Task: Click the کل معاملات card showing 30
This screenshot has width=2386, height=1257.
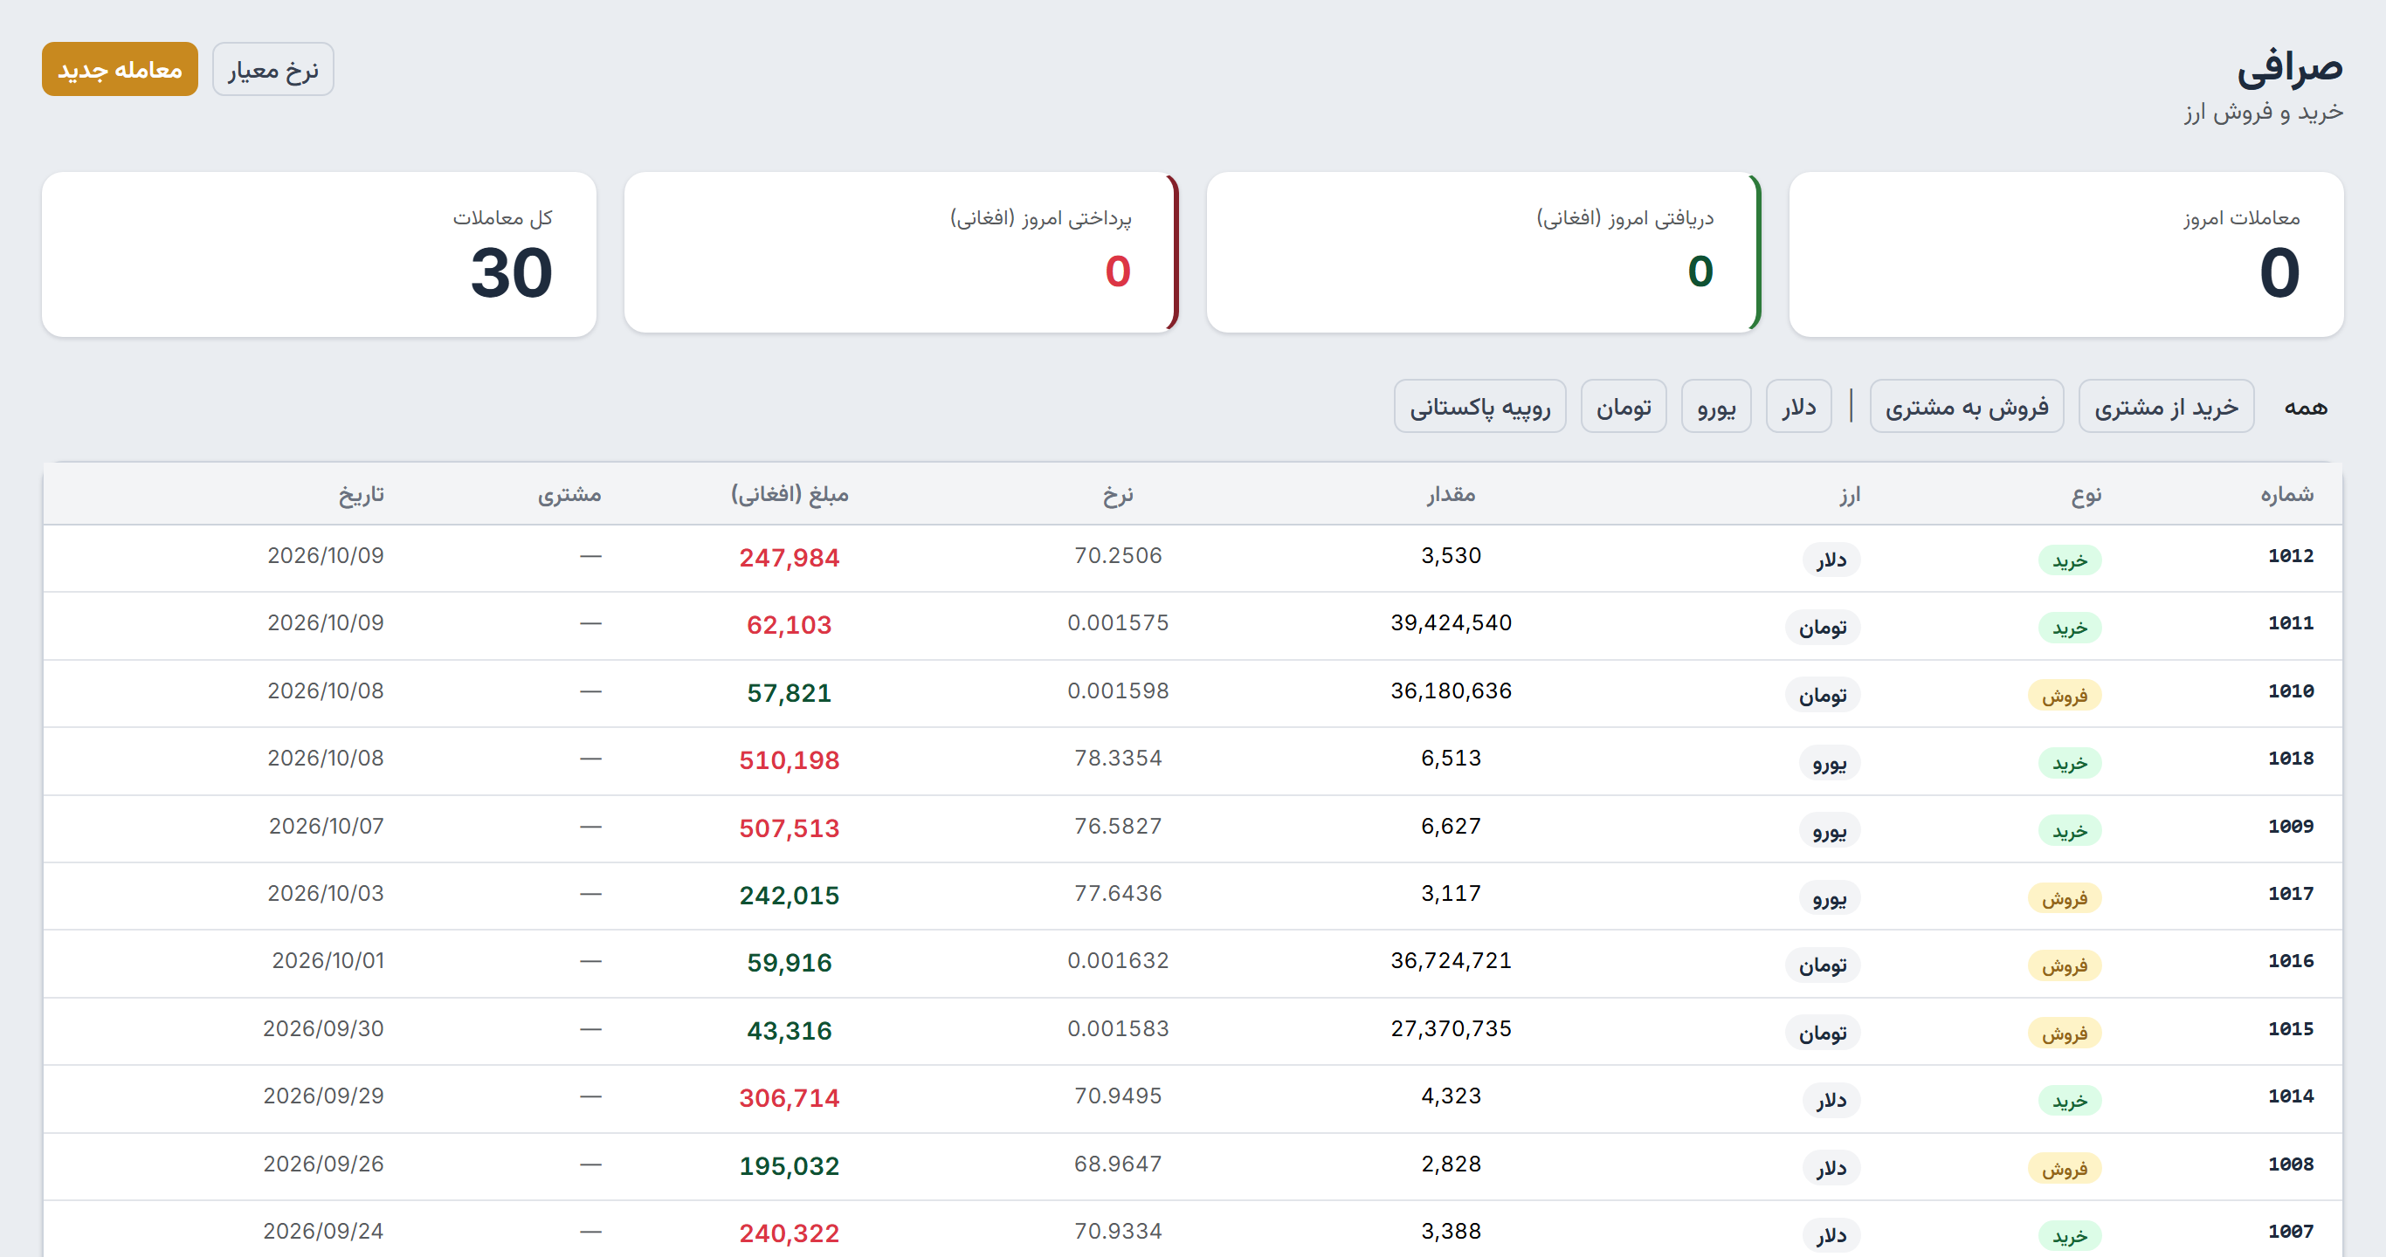Action: coord(319,255)
